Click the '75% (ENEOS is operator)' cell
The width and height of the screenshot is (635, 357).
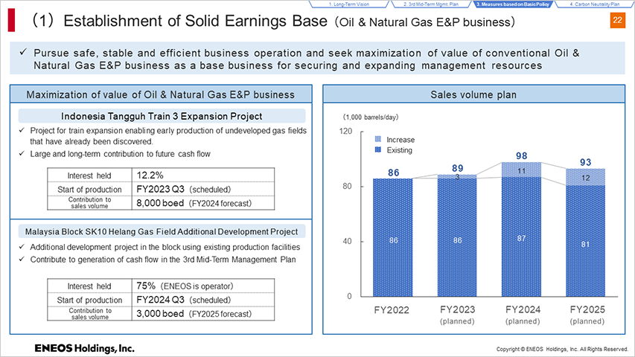coord(203,286)
